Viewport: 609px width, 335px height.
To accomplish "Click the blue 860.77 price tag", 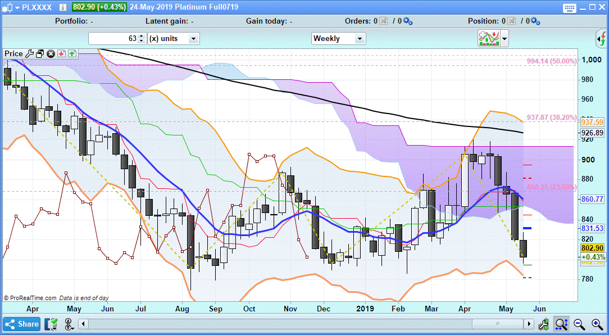I will pos(593,200).
